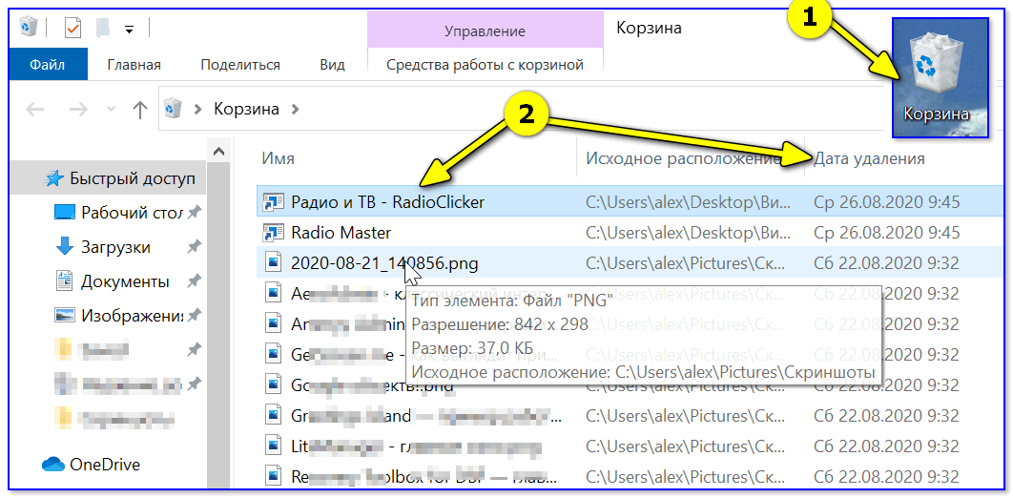The height and width of the screenshot is (498, 1013).
Task: Select the Radio Master shortcut file
Action: click(341, 232)
